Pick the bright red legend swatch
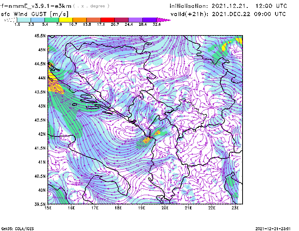This screenshot has height=231, width=299. 107,19
